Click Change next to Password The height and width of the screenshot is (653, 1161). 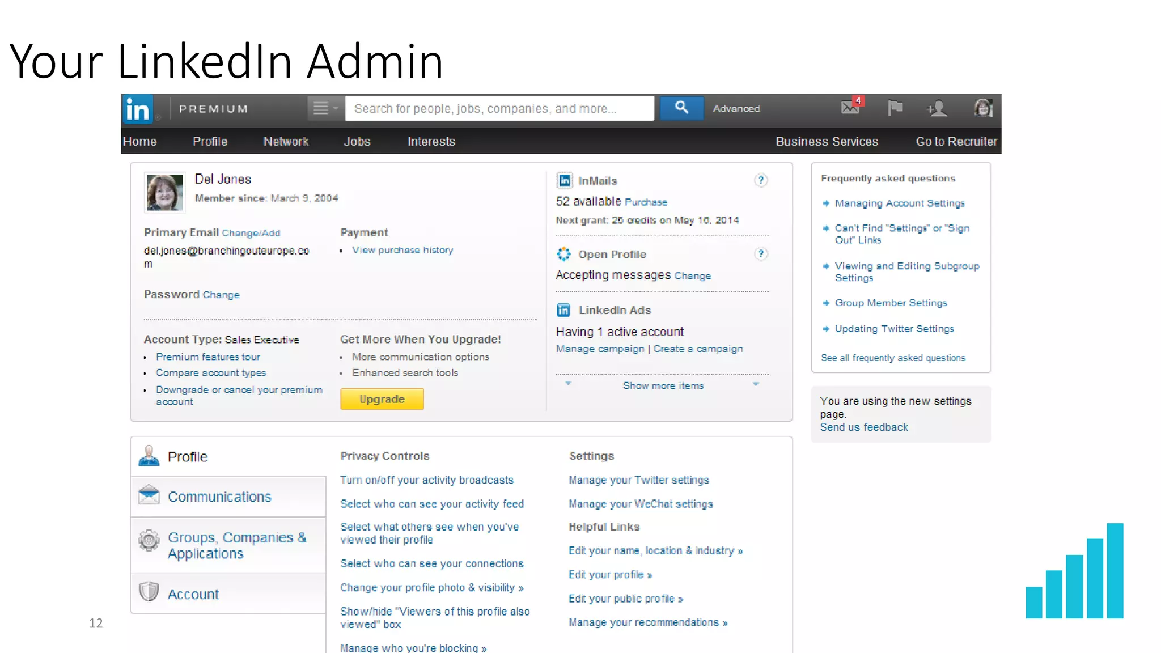221,295
